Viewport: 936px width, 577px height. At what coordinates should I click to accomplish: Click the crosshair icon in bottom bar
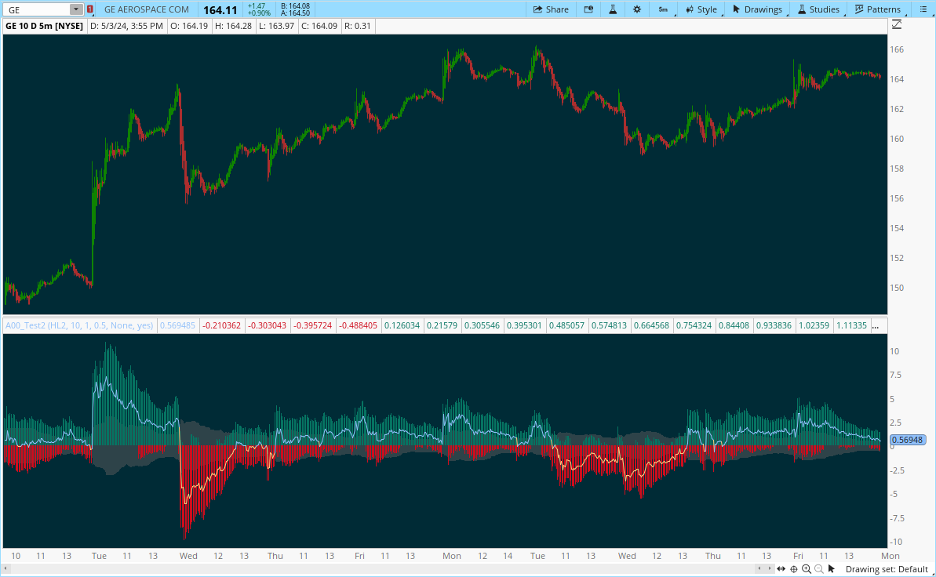coord(794,569)
